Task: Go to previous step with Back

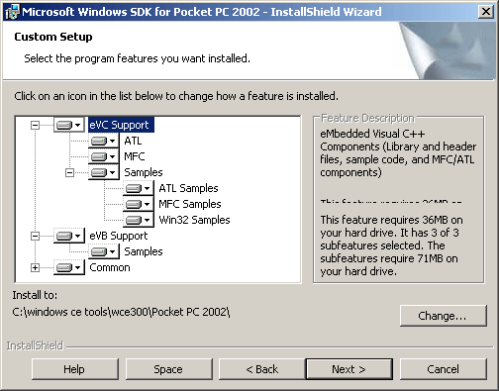Action: [x=262, y=369]
